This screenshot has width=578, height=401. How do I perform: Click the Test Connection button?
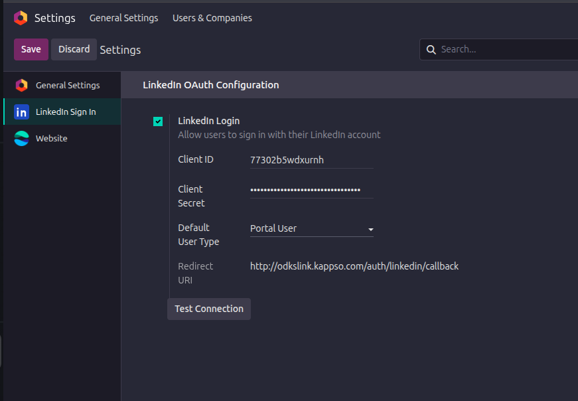(x=209, y=309)
